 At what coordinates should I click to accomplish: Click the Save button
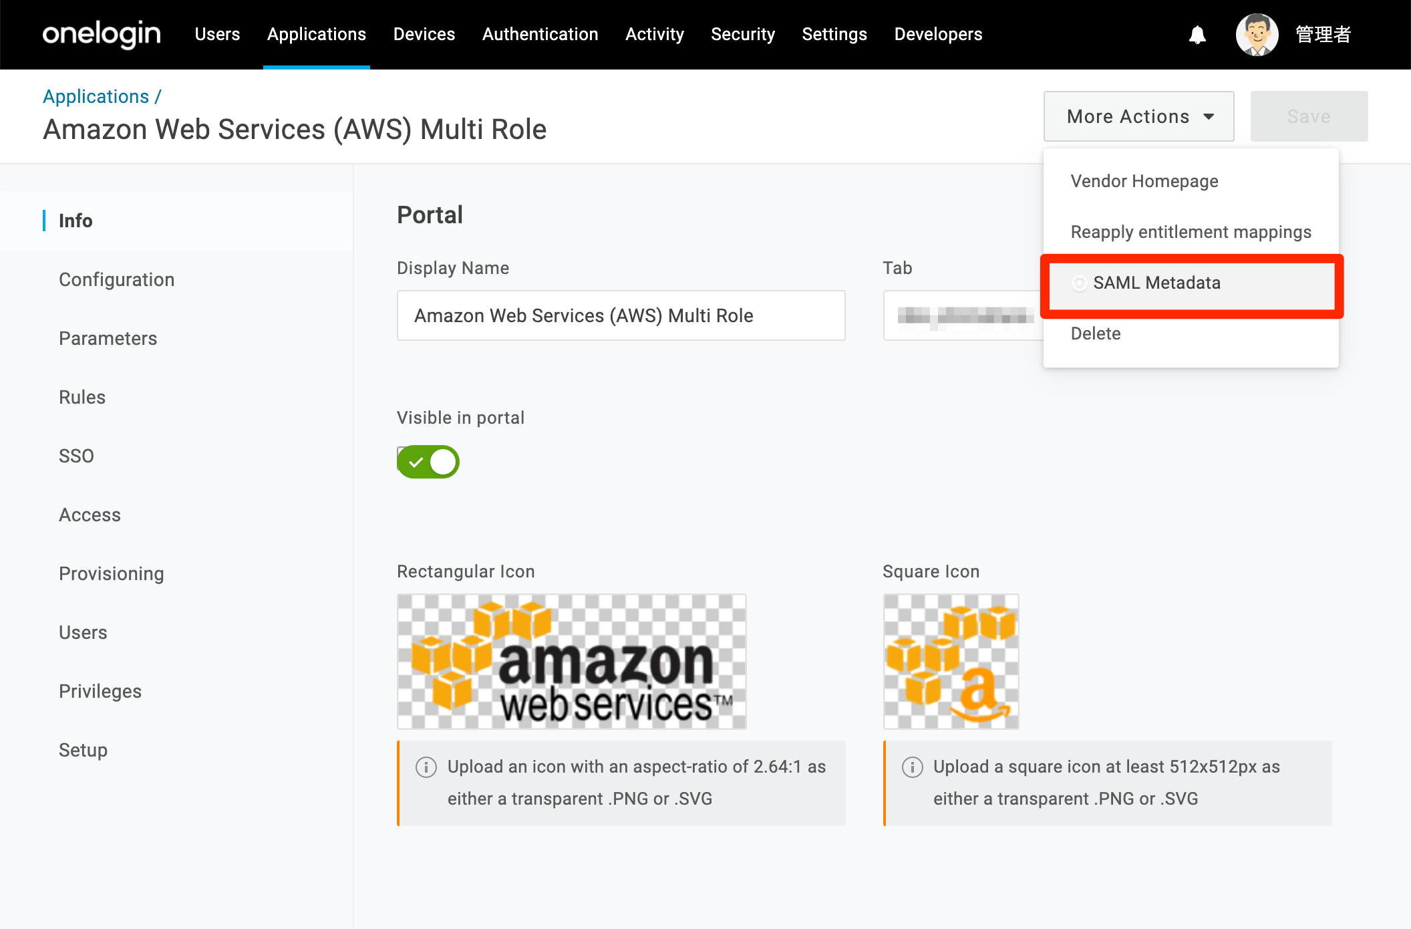pyautogui.click(x=1309, y=116)
